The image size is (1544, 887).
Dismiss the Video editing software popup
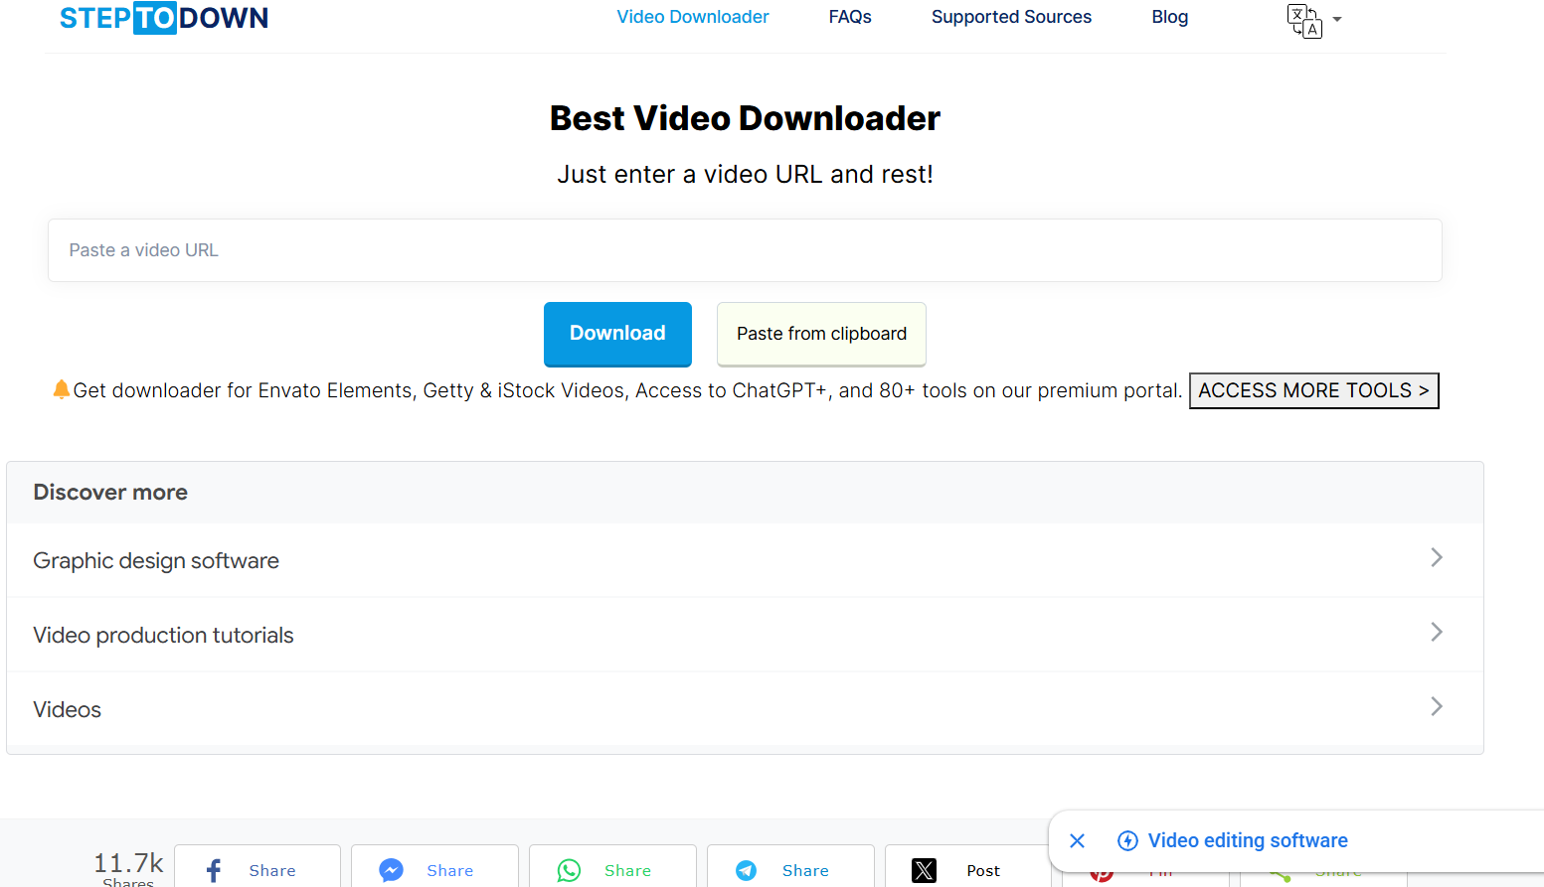(x=1077, y=840)
